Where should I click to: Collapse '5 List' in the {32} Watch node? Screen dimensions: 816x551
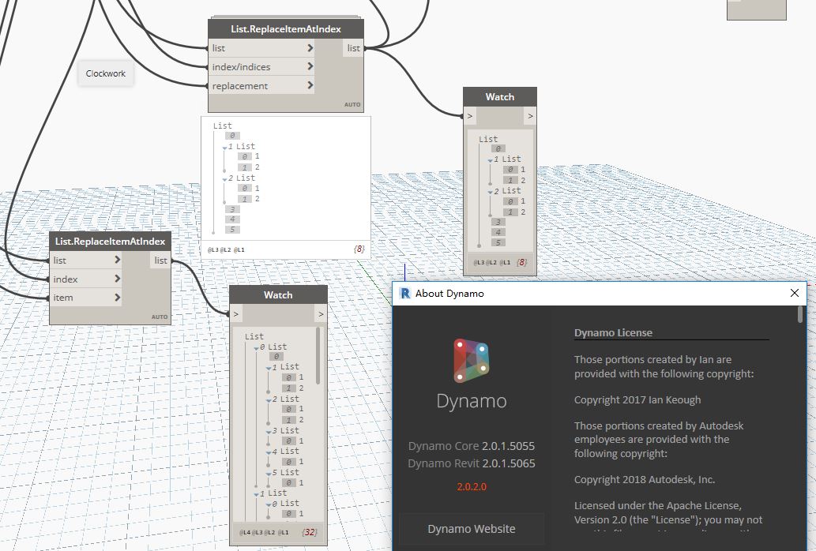(269, 474)
